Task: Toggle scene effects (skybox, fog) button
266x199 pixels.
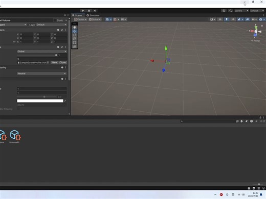Action: coord(239,19)
